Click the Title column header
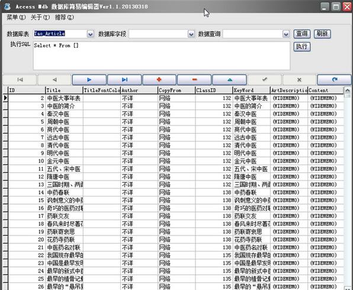Viewport: 353px width, 290px height. coord(64,90)
